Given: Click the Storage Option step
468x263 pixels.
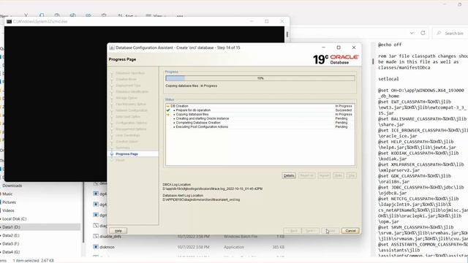Looking at the screenshot, I should tap(127, 98).
